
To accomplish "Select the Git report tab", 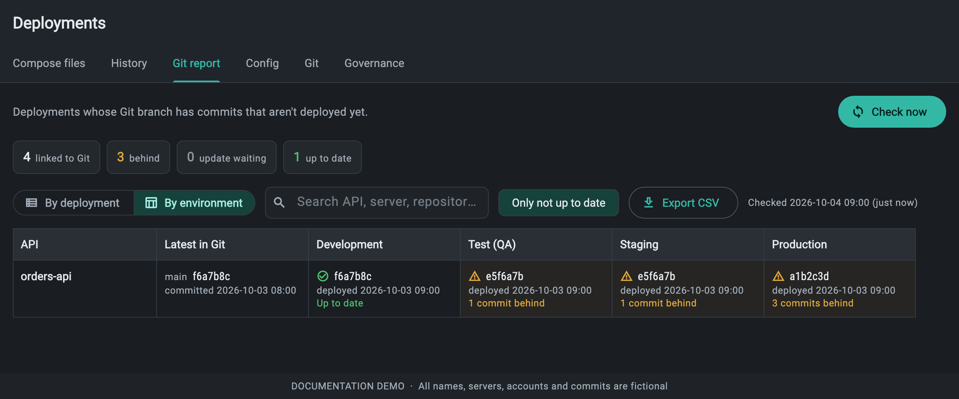I will pyautogui.click(x=196, y=63).
